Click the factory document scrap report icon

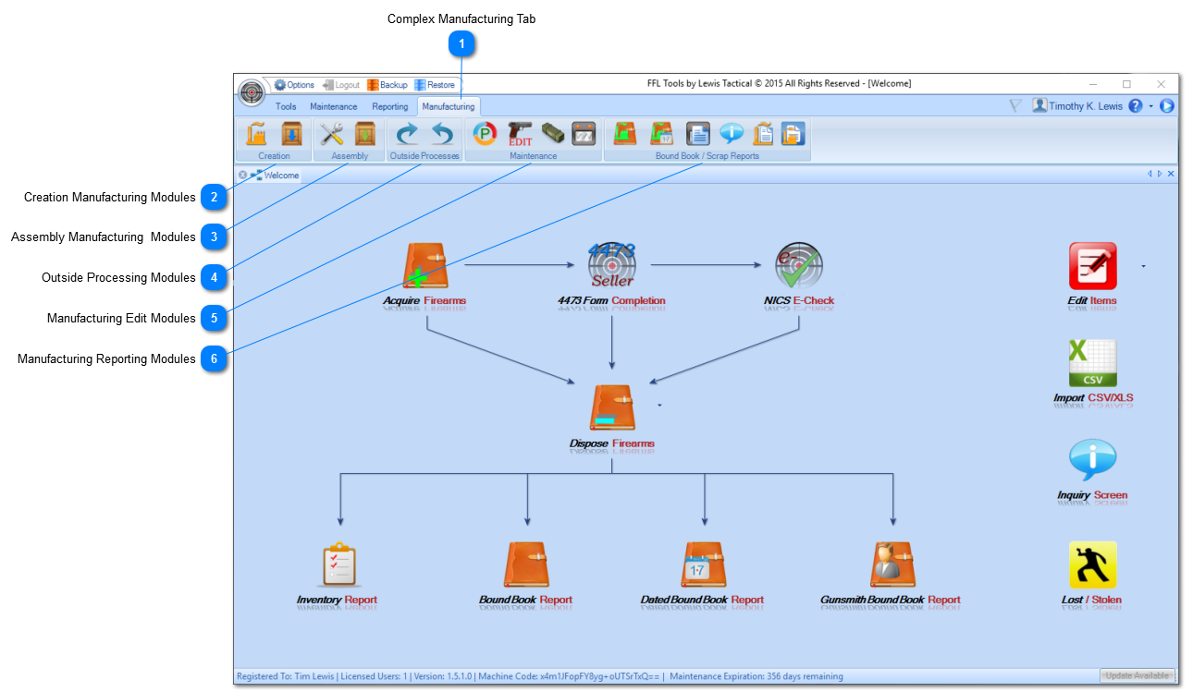(763, 135)
